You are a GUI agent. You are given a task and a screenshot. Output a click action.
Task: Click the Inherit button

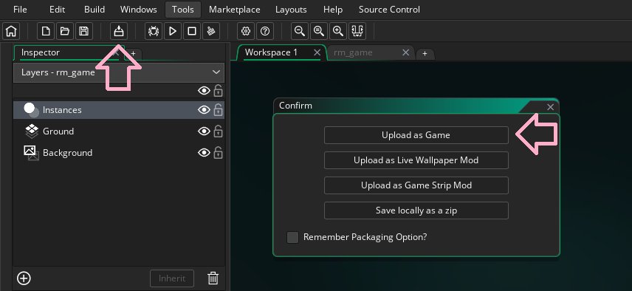pos(172,278)
